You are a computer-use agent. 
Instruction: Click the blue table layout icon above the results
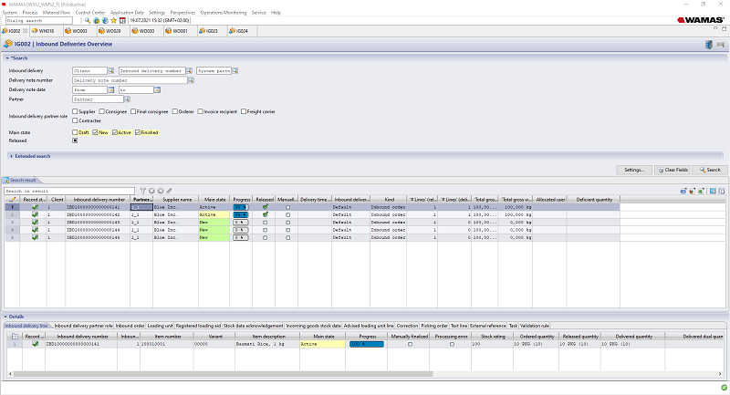point(713,191)
